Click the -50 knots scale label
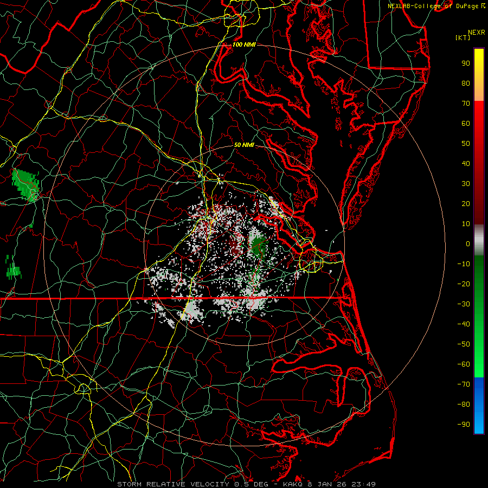Screen dimensions: 488x488 [x=464, y=344]
